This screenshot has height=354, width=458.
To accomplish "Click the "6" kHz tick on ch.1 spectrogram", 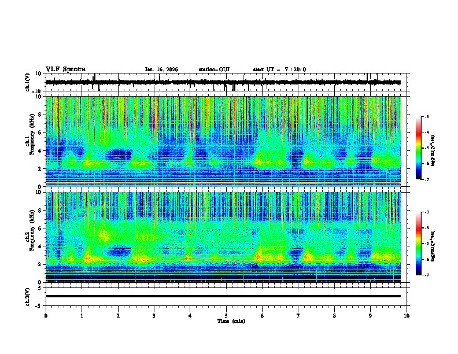I will 40,132.
